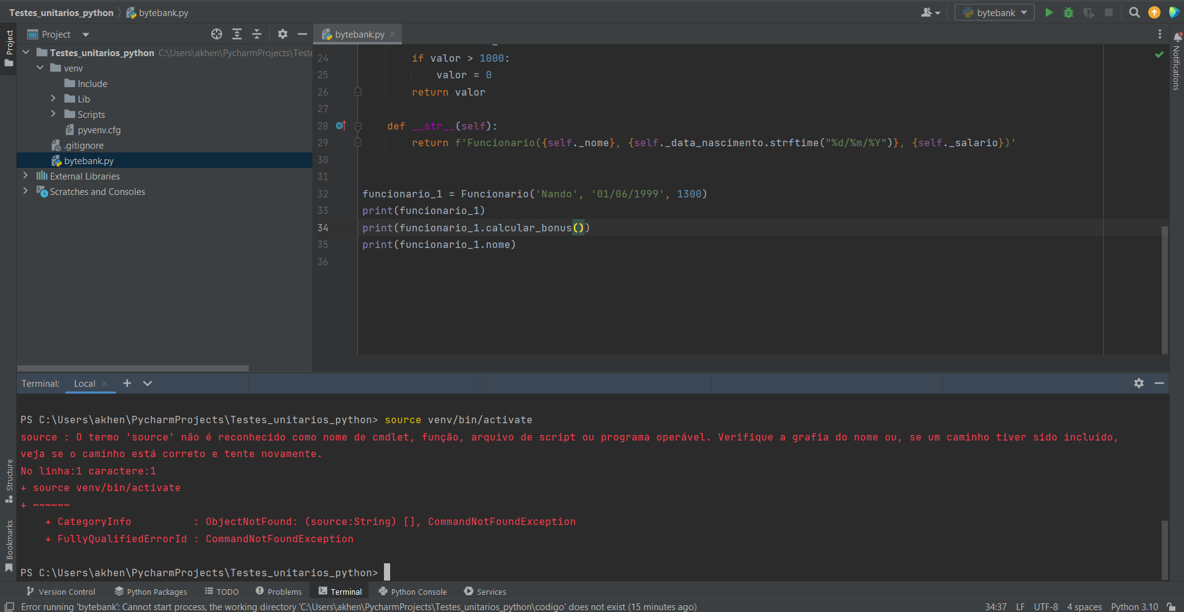Open IDE updates icon
The width and height of the screenshot is (1184, 612).
(1154, 12)
